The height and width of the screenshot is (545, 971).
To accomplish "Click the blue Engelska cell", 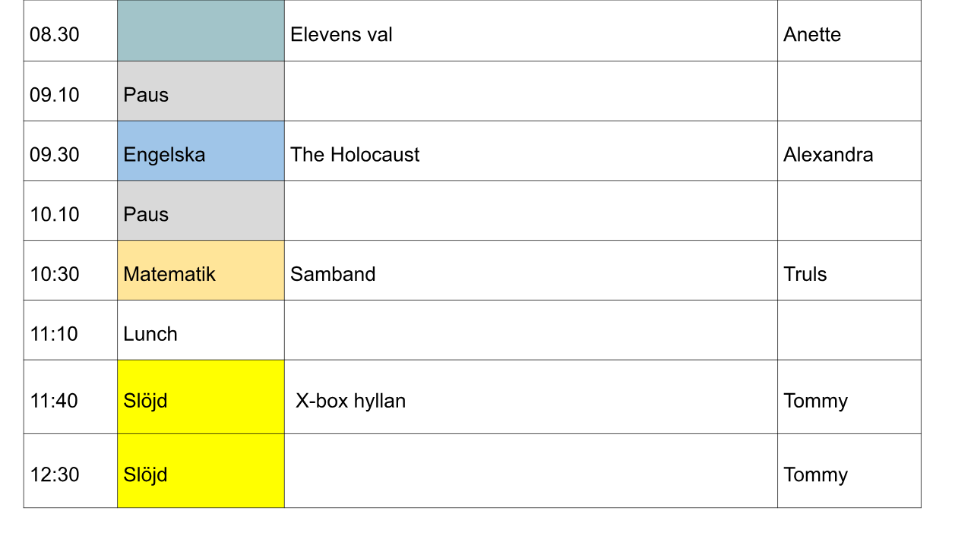I will [x=201, y=154].
